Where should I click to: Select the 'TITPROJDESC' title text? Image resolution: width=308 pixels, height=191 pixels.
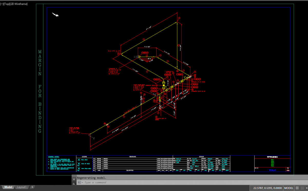coord(272,157)
